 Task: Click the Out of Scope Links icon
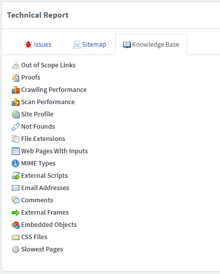(16, 65)
